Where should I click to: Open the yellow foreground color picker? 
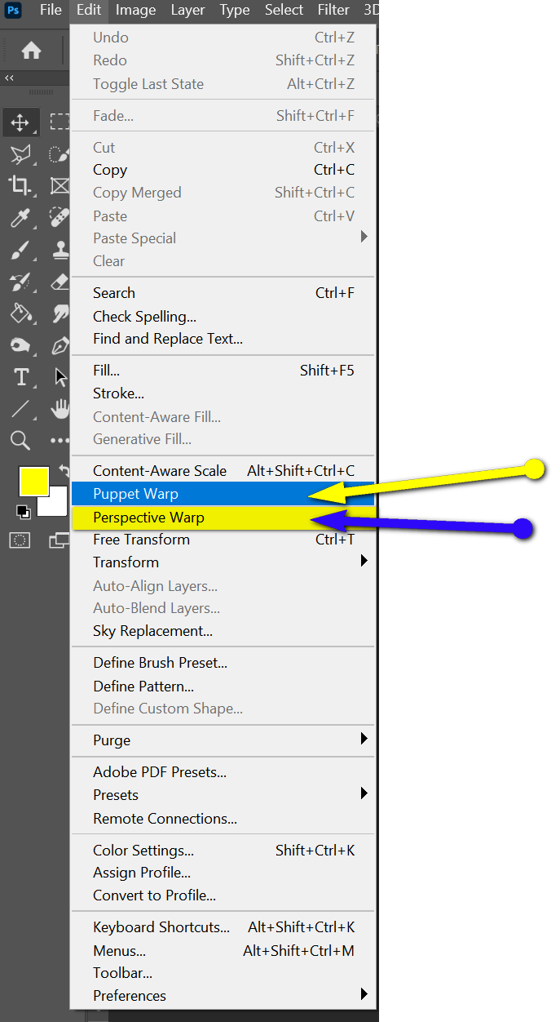34,481
